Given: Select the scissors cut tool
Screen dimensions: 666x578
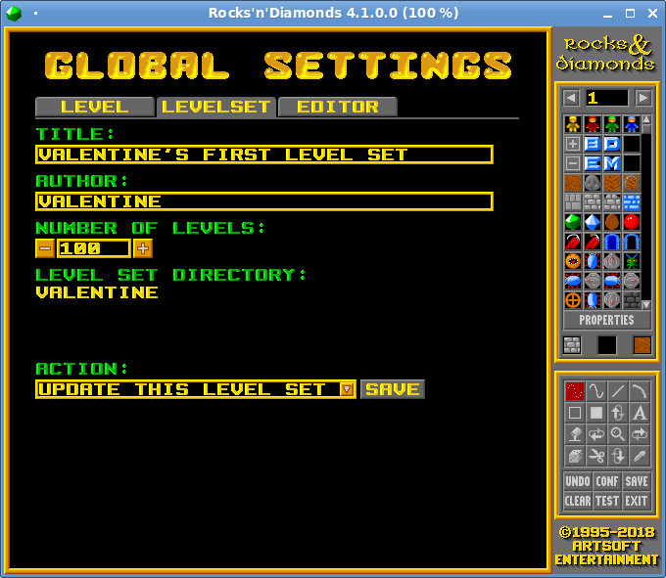Looking at the screenshot, I should pos(596,456).
